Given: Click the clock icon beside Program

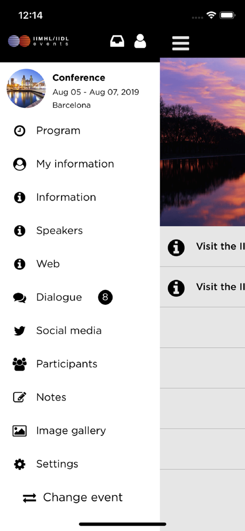Looking at the screenshot, I should (x=20, y=131).
